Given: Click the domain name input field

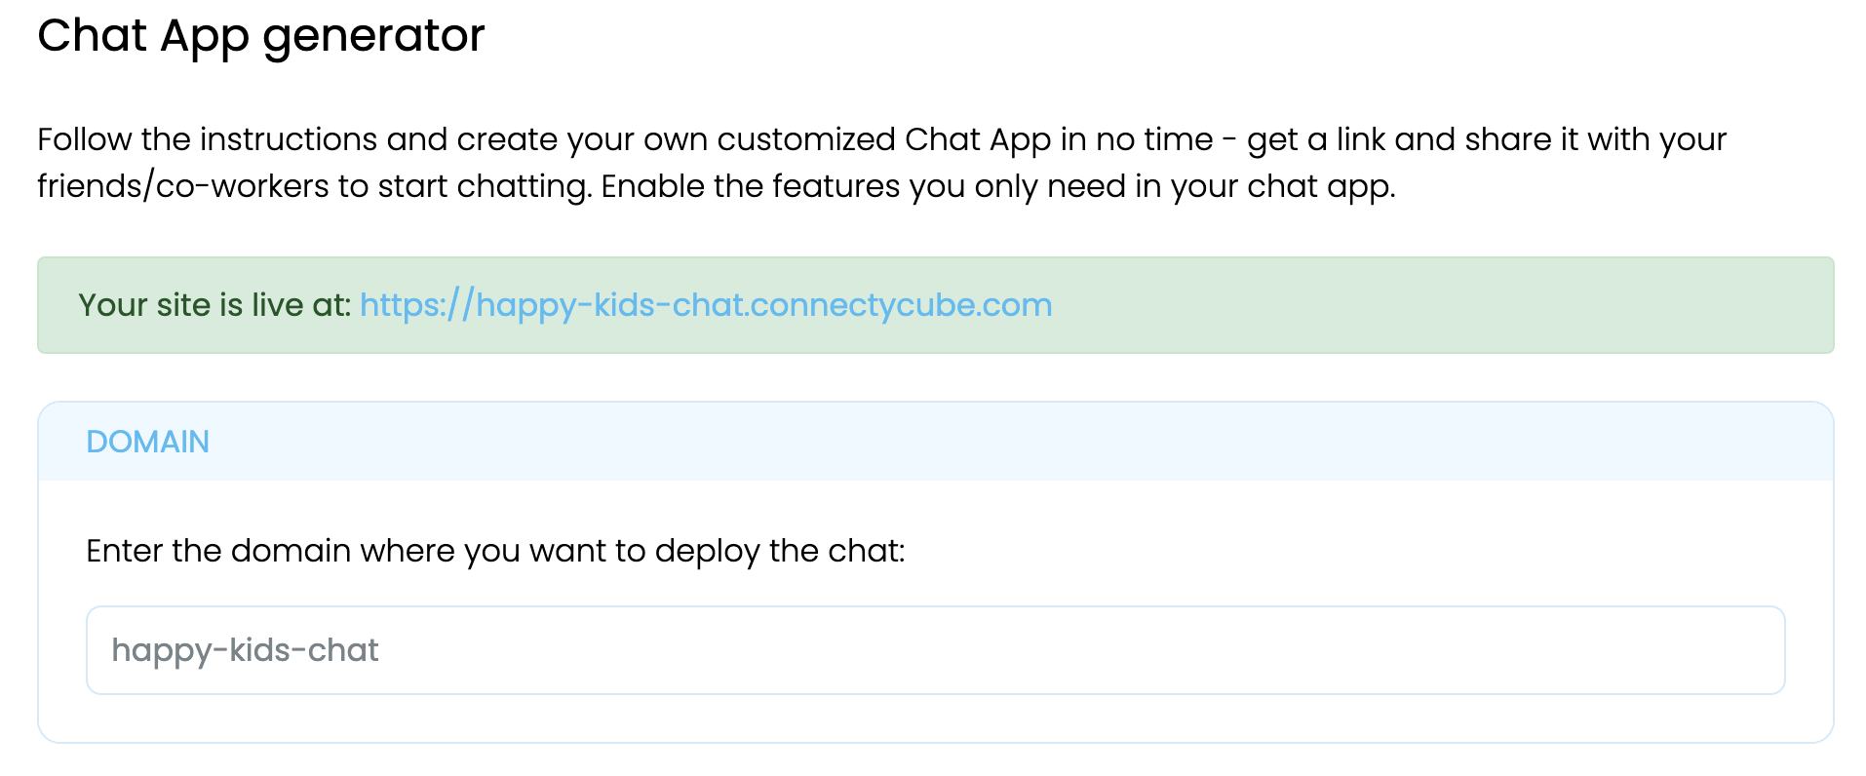Looking at the screenshot, I should [x=934, y=650].
